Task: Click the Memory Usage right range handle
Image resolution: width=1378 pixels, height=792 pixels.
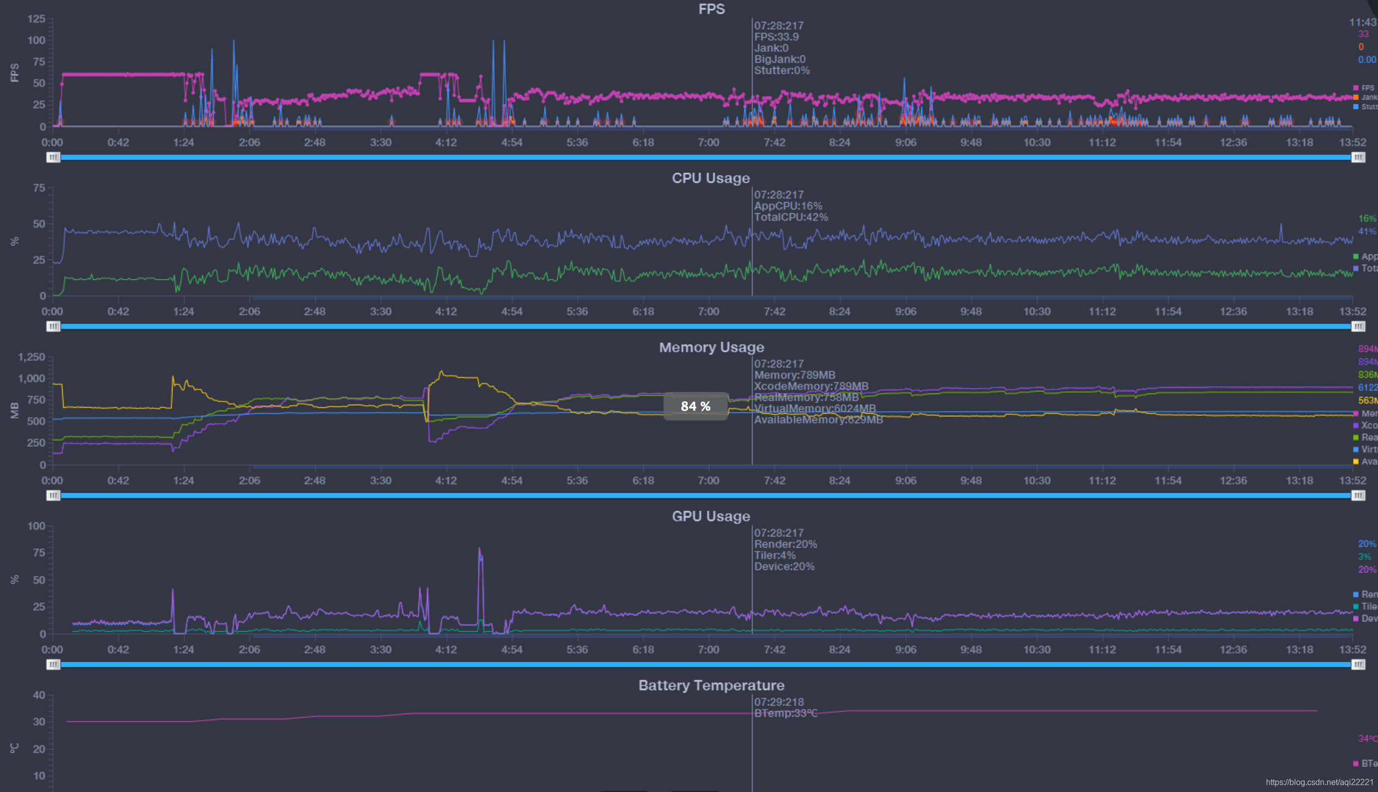Action: [x=1358, y=496]
